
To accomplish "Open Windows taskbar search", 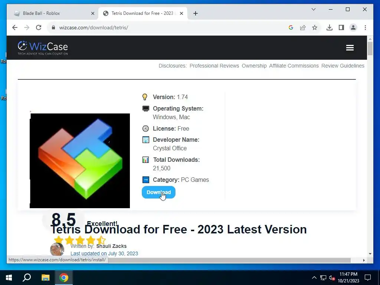I will click(x=27, y=278).
